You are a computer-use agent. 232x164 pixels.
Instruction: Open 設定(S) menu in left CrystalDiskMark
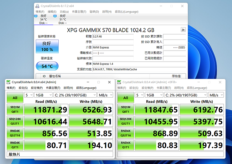point(23,88)
